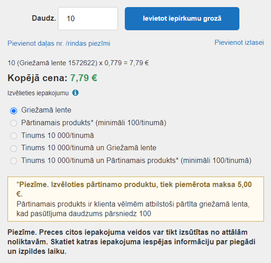This screenshot has width=271, height=263.
Task: Click the bold note about attālām noliktavām
Action: click(x=131, y=242)
